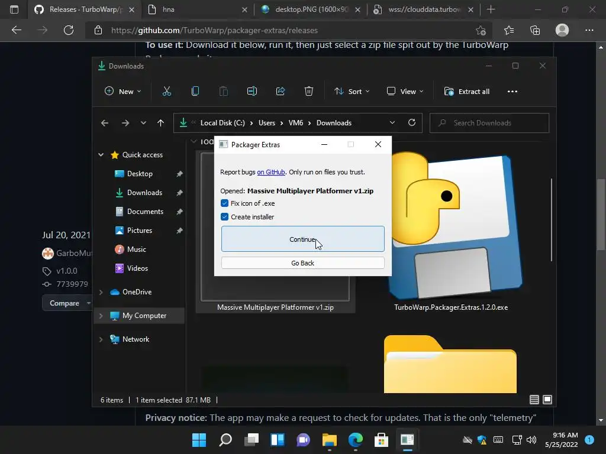Screen dimensions: 606x454
Task: Open taskbar Search magnifier
Action: point(225,440)
